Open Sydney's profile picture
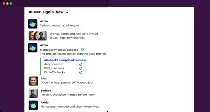 33,93
